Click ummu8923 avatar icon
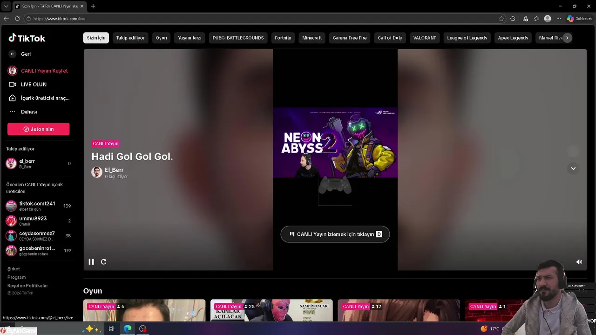The width and height of the screenshot is (596, 335). 11,221
